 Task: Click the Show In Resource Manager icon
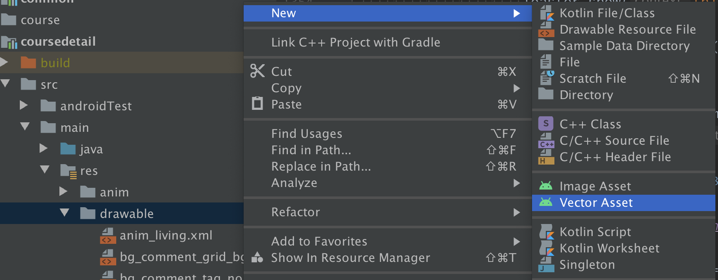click(x=257, y=258)
